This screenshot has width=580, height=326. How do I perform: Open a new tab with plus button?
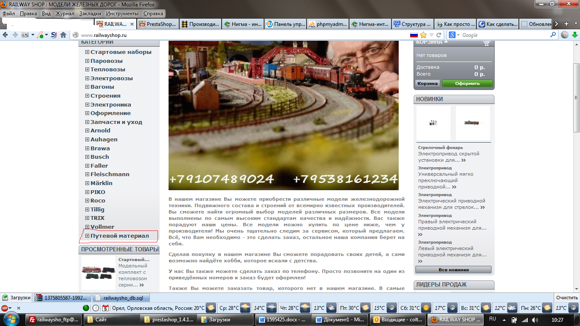(x=566, y=24)
